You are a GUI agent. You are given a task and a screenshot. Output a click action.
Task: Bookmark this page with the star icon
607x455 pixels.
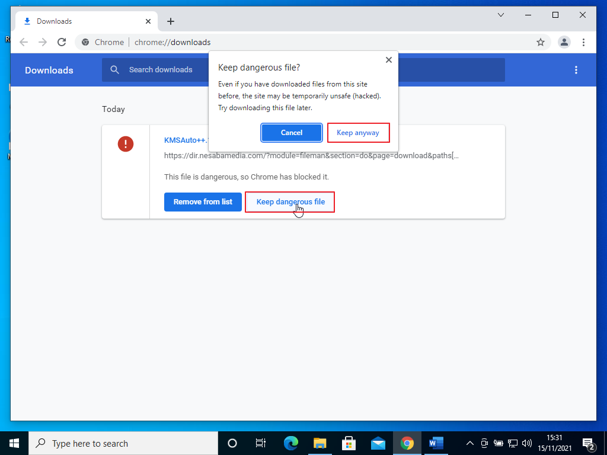click(x=541, y=42)
